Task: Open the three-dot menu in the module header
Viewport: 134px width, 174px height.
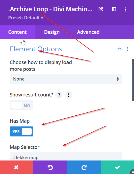Action: [125, 9]
